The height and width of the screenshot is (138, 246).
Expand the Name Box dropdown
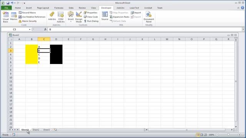pos(30,30)
